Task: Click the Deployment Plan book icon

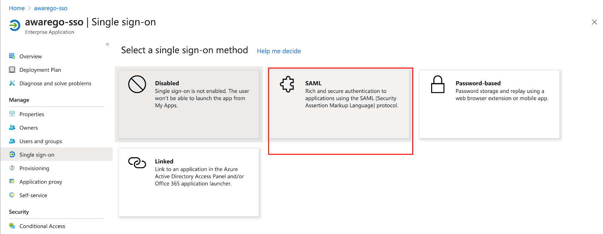Action: pyautogui.click(x=12, y=70)
